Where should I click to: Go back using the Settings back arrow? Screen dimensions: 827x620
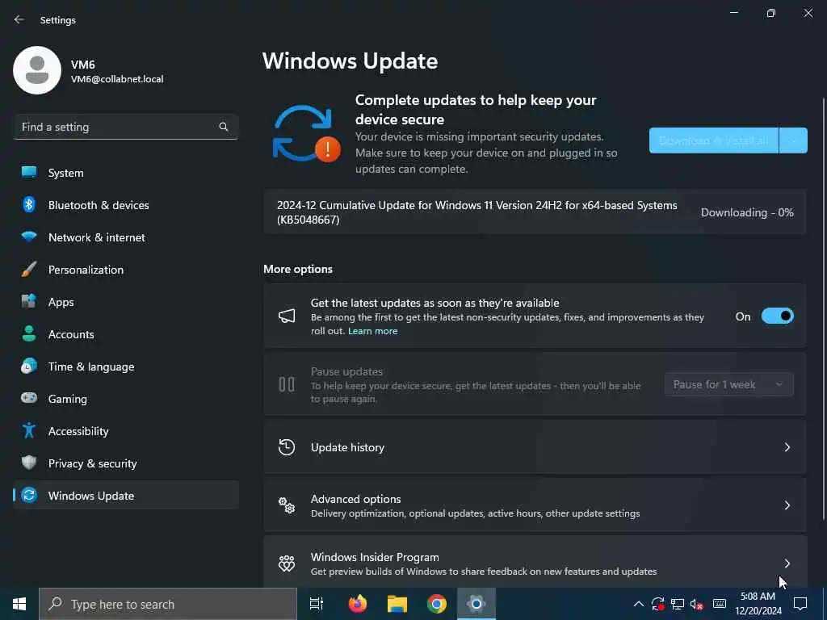click(x=19, y=19)
